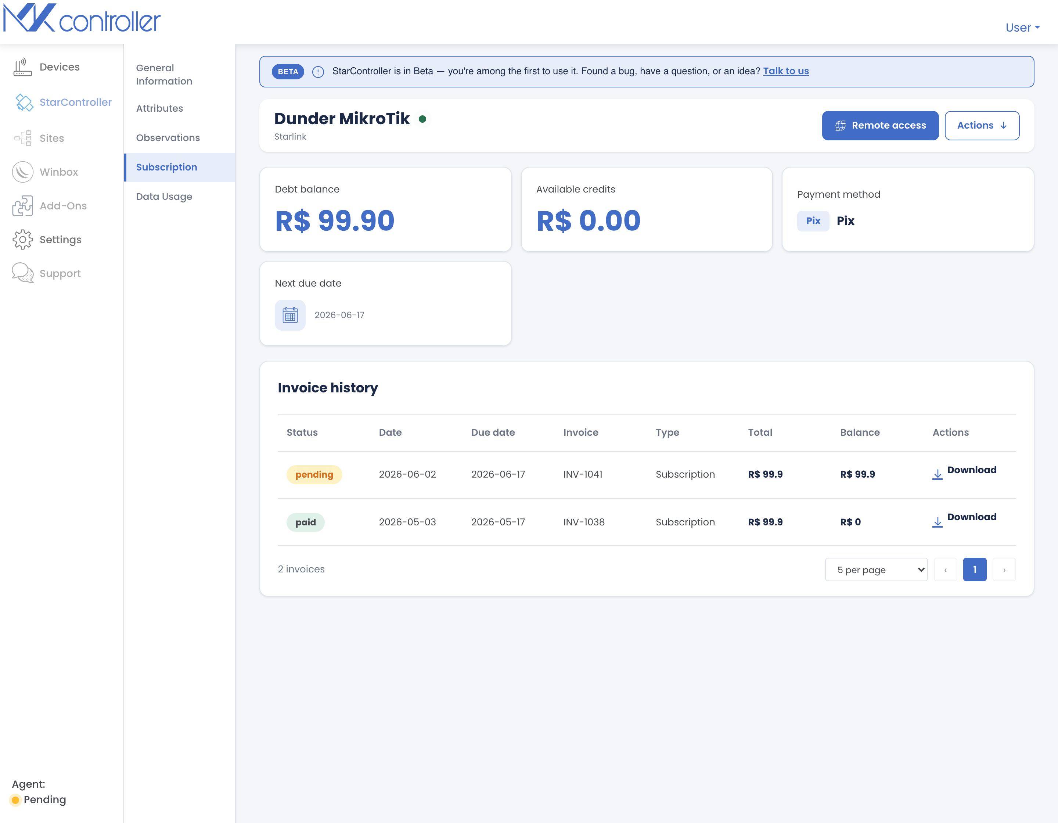
Task: Click the BETA badge
Action: (x=288, y=72)
